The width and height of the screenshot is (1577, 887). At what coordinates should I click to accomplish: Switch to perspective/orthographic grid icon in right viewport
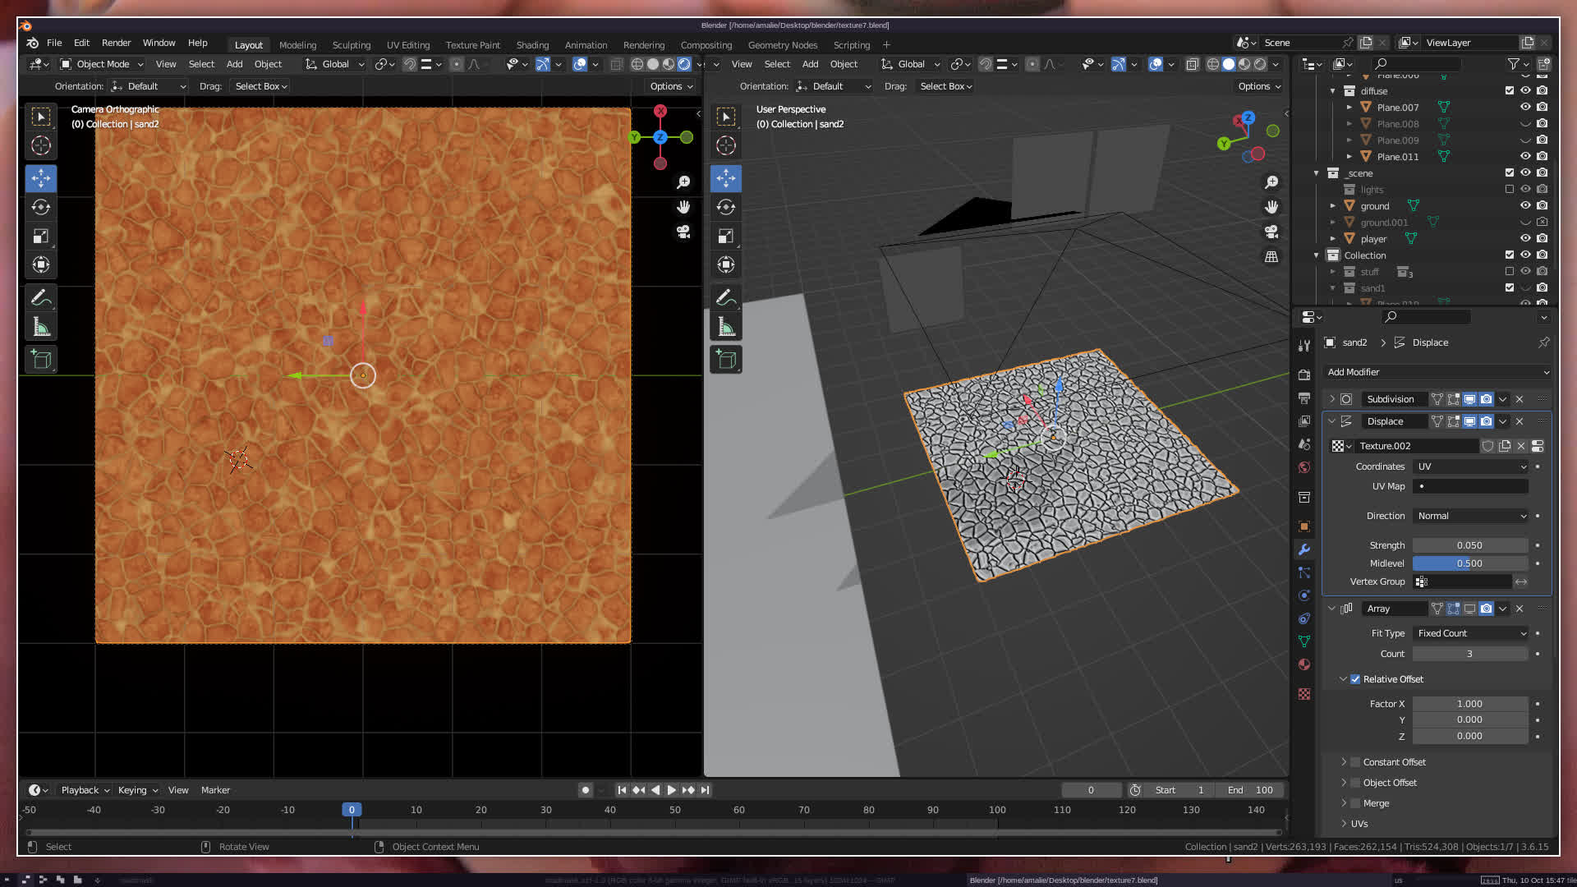click(1271, 257)
